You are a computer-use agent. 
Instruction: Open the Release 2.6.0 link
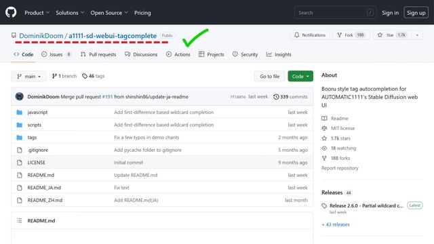366,206
